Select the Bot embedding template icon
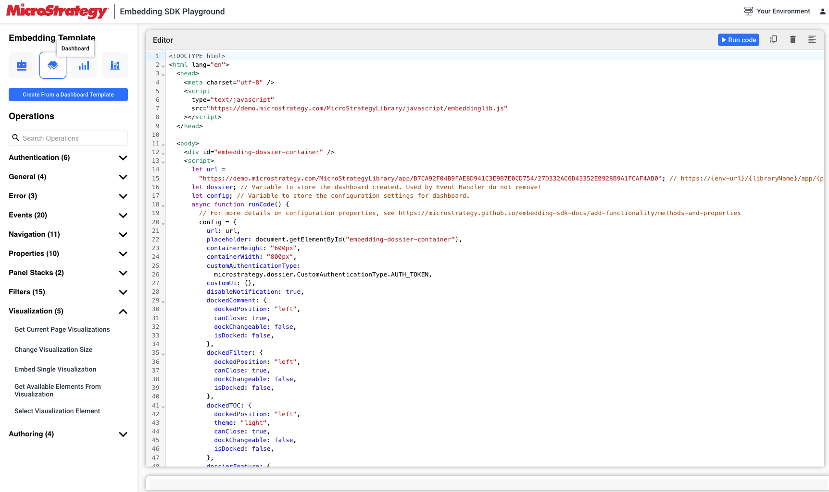Image resolution: width=829 pixels, height=492 pixels. tap(21, 65)
